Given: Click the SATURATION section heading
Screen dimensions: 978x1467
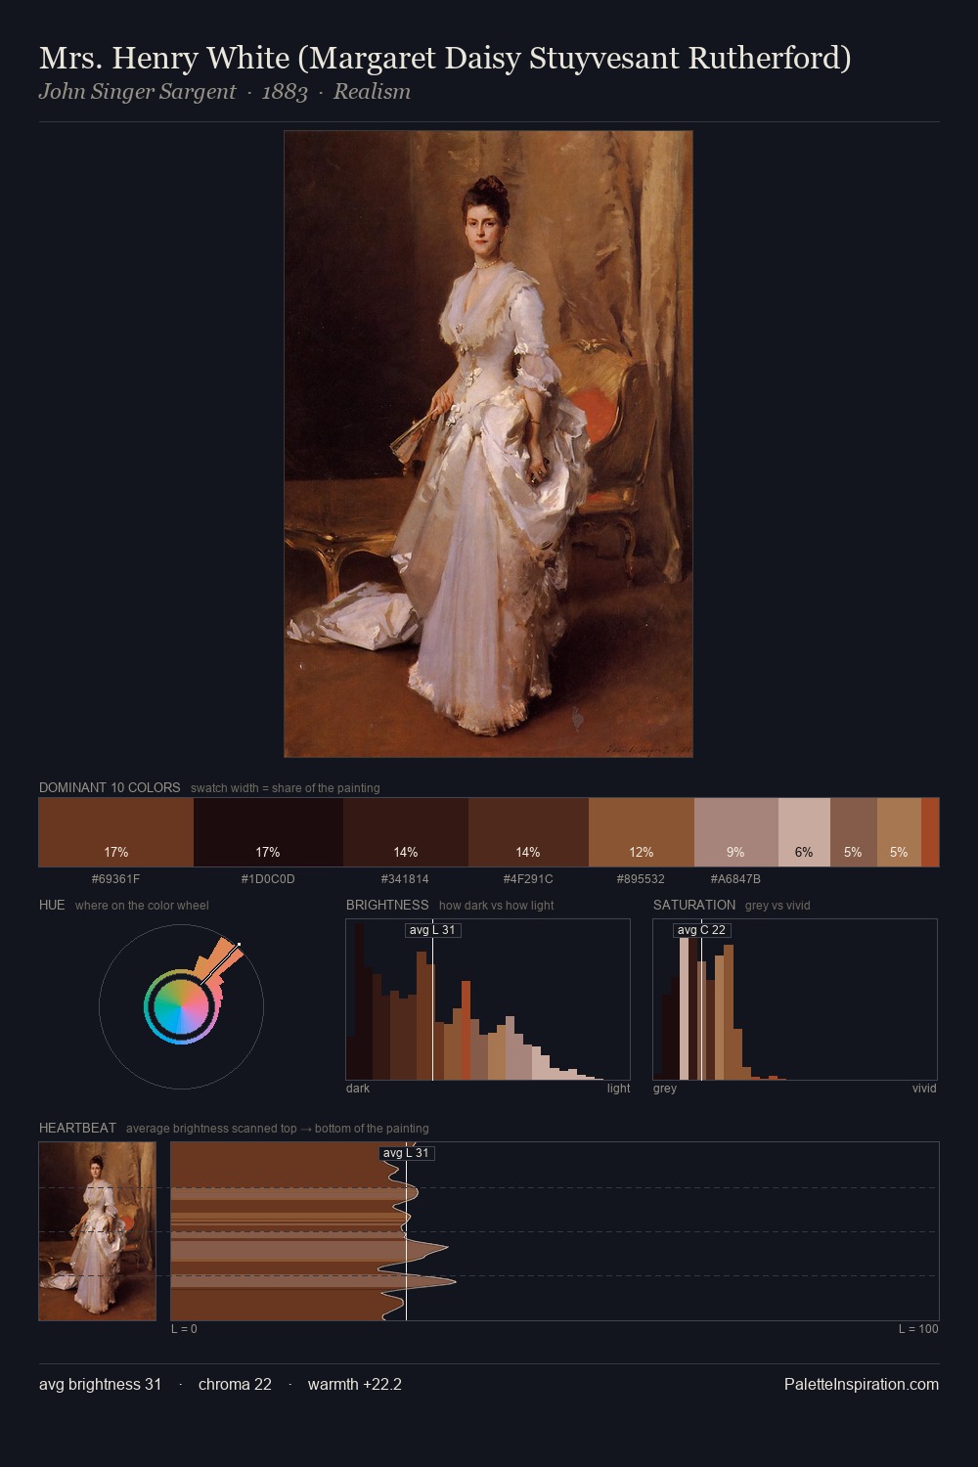Looking at the screenshot, I should tap(694, 905).
